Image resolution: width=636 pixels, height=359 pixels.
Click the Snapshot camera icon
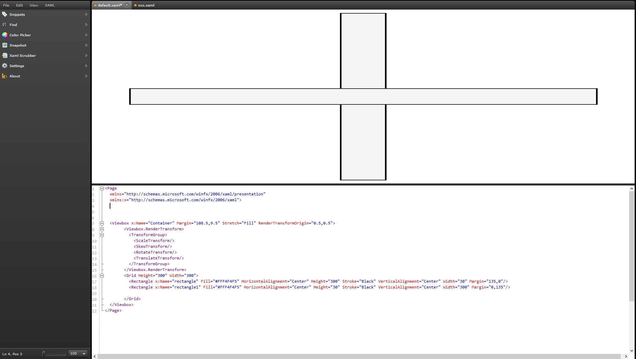click(x=5, y=45)
